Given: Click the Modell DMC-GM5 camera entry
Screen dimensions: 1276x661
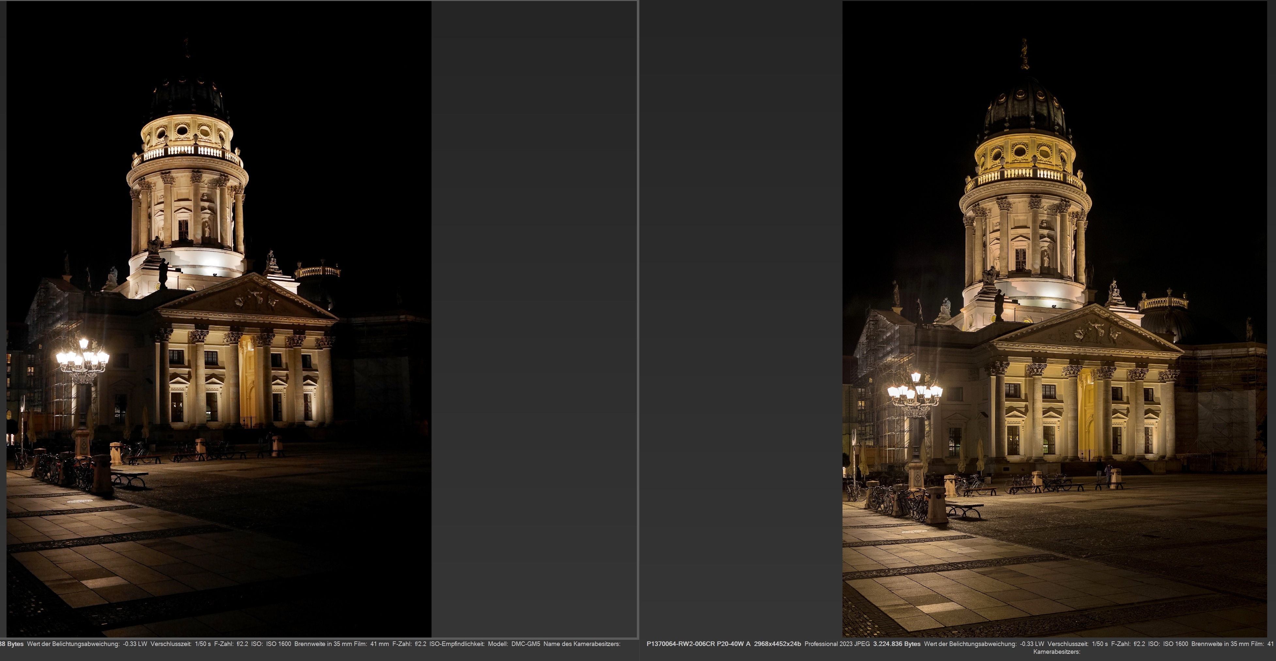Looking at the screenshot, I should pos(514,644).
